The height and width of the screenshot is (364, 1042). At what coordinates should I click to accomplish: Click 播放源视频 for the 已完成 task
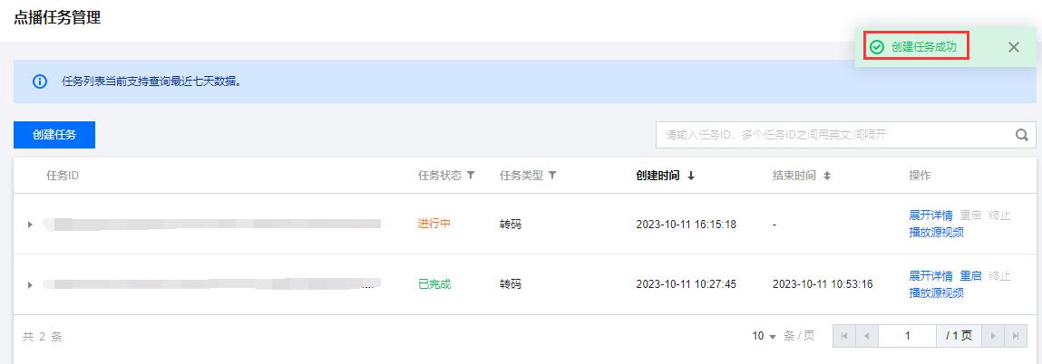[x=936, y=292]
